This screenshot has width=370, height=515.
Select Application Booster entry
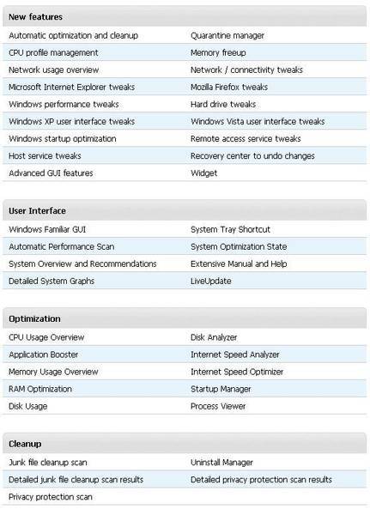point(44,354)
